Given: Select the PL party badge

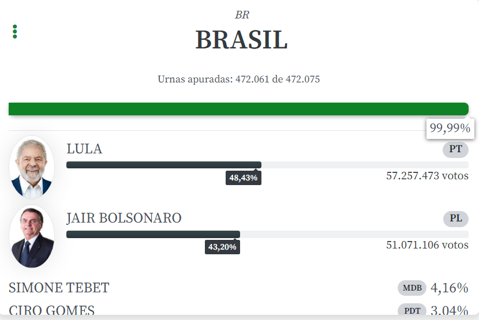Looking at the screenshot, I should pyautogui.click(x=455, y=219).
